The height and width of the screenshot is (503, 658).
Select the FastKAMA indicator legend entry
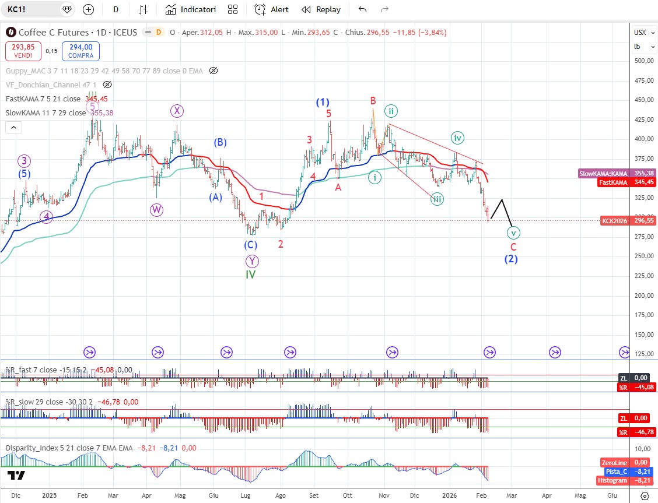tap(43, 99)
